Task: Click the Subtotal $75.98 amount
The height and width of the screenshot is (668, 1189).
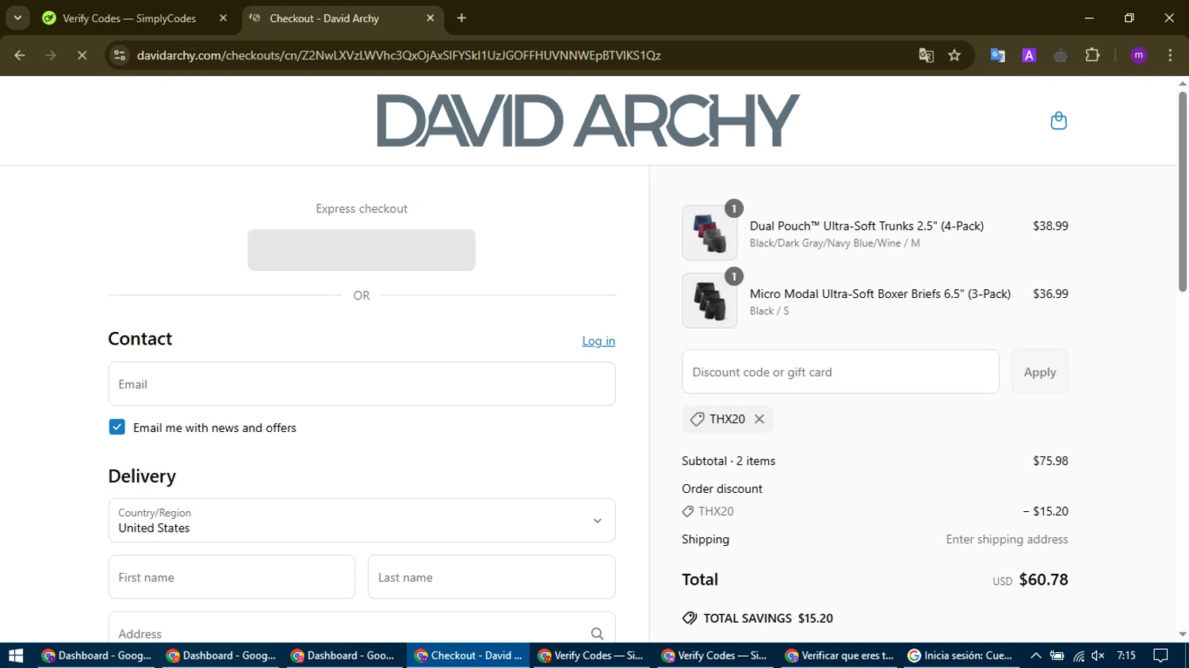Action: [1050, 460]
